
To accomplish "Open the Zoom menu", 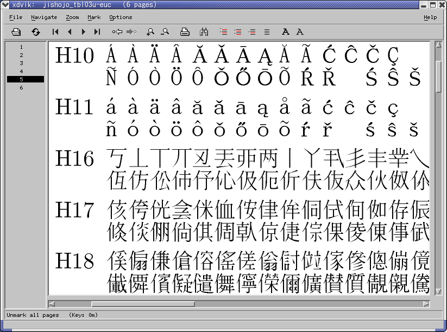I will [x=72, y=17].
